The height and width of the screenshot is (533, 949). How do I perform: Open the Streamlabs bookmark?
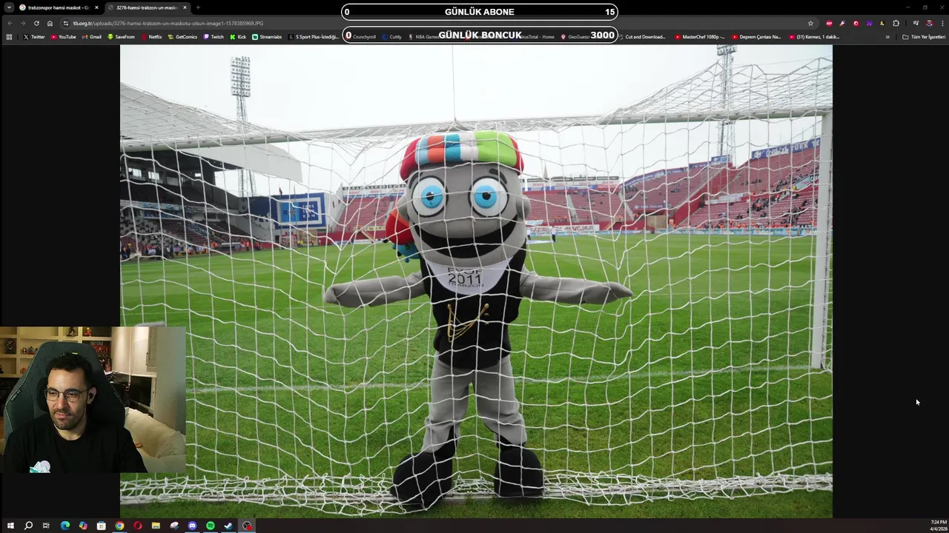(x=267, y=37)
